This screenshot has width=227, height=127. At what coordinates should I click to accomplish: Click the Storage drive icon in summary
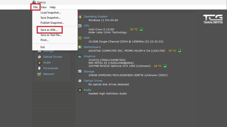(80, 72)
